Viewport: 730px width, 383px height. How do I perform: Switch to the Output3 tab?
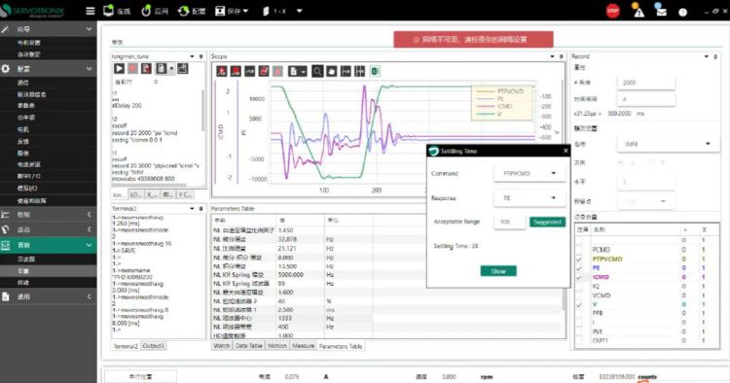153,346
